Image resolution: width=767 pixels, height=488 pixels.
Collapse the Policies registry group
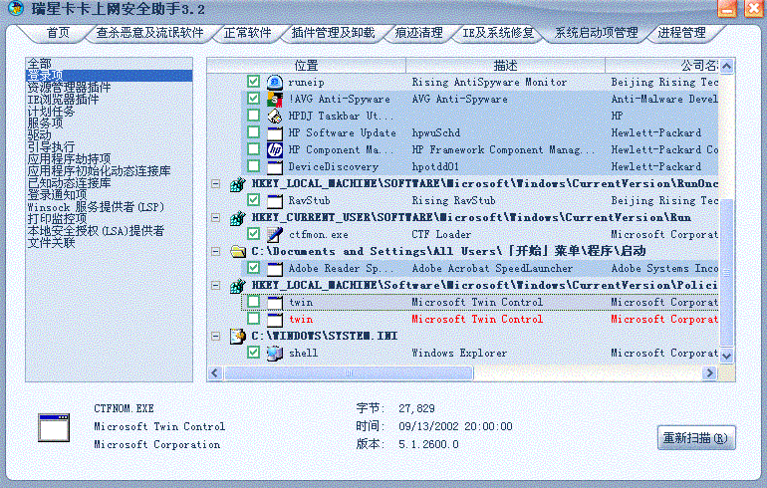pyautogui.click(x=215, y=285)
